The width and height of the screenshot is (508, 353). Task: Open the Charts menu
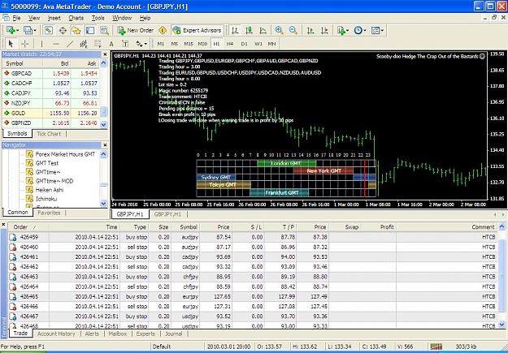pos(76,18)
